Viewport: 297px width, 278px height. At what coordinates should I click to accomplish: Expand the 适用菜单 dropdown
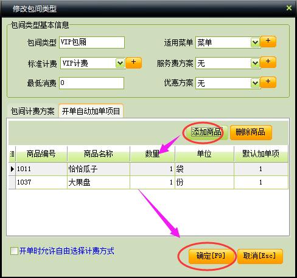tap(255, 42)
